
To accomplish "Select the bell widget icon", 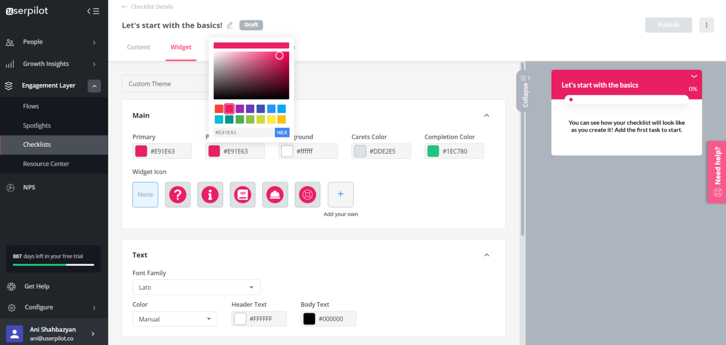I will click(275, 194).
